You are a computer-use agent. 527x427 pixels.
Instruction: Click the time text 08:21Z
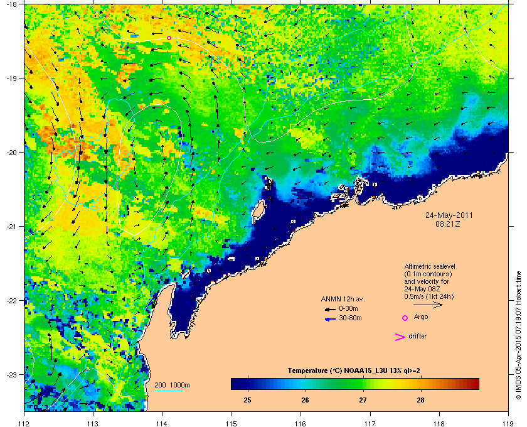coord(448,224)
